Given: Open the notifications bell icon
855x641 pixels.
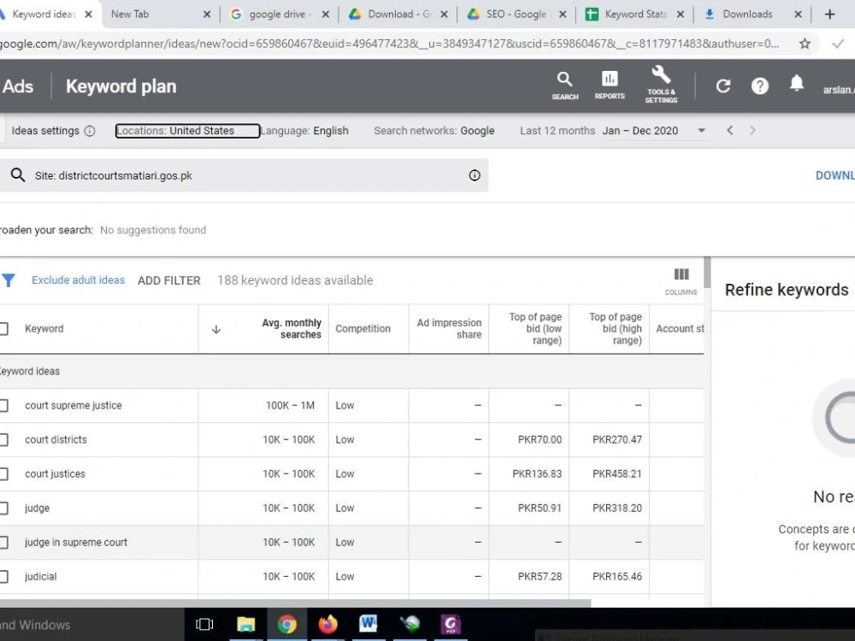Looking at the screenshot, I should [797, 84].
